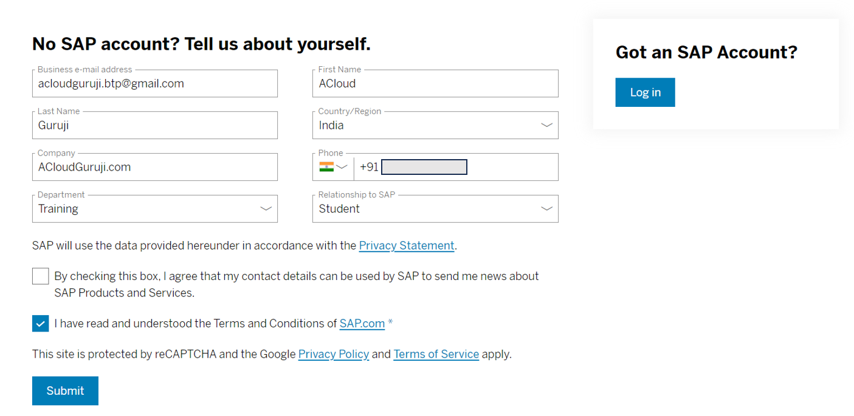Click the Submit button
Screen dimensions: 854x416
(x=65, y=390)
